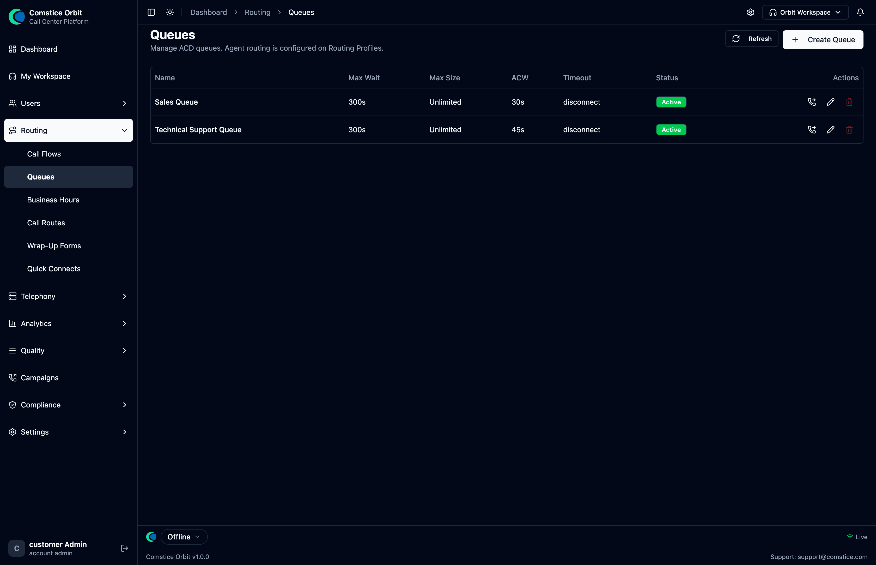Open Dashboard in the sidebar
The image size is (876, 565).
click(x=69, y=49)
